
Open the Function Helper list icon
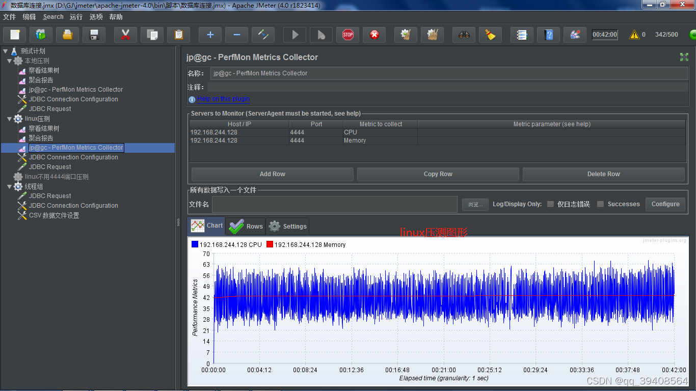coord(522,35)
